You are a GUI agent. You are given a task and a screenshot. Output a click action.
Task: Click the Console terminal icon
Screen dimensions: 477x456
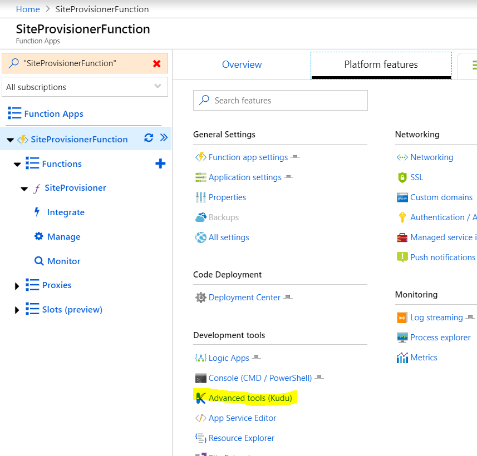tap(201, 378)
